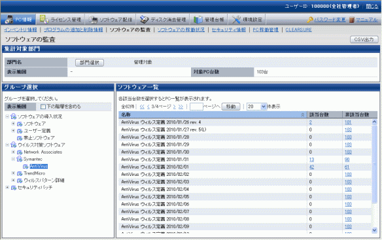Viewport: 382px width, 240px height.
Task: Click non-matching count 90 for 2010/01/31
Action: tap(347, 160)
